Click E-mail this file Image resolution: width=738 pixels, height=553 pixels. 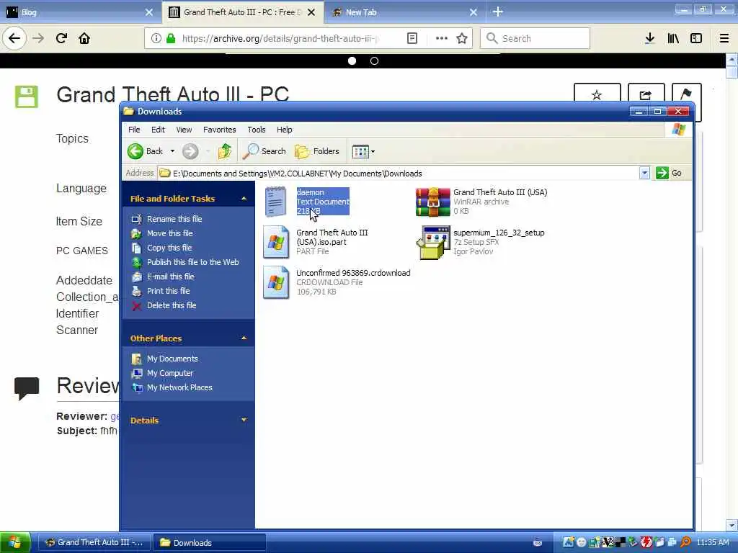tap(170, 276)
